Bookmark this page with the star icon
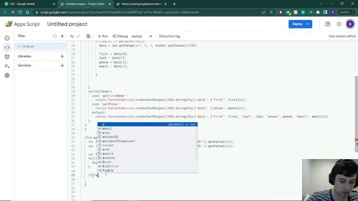This screenshot has width=358, height=201. pos(271,12)
